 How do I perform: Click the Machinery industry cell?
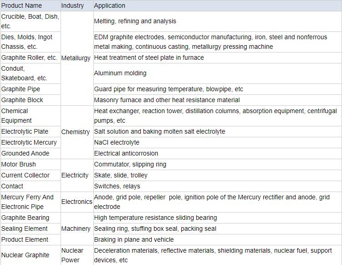76,229
